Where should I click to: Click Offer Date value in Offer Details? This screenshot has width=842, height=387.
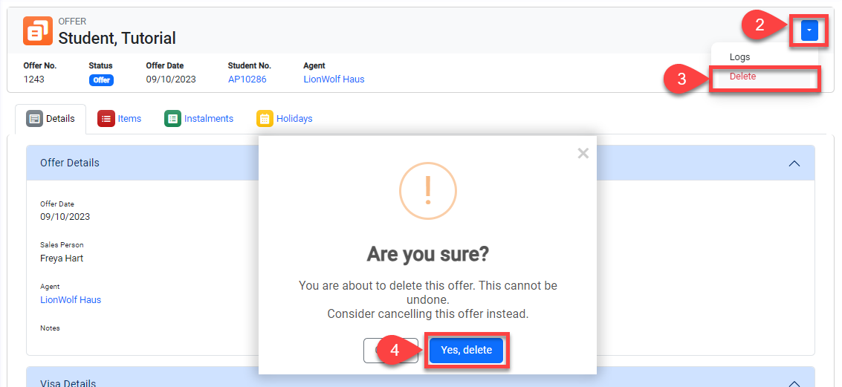65,217
